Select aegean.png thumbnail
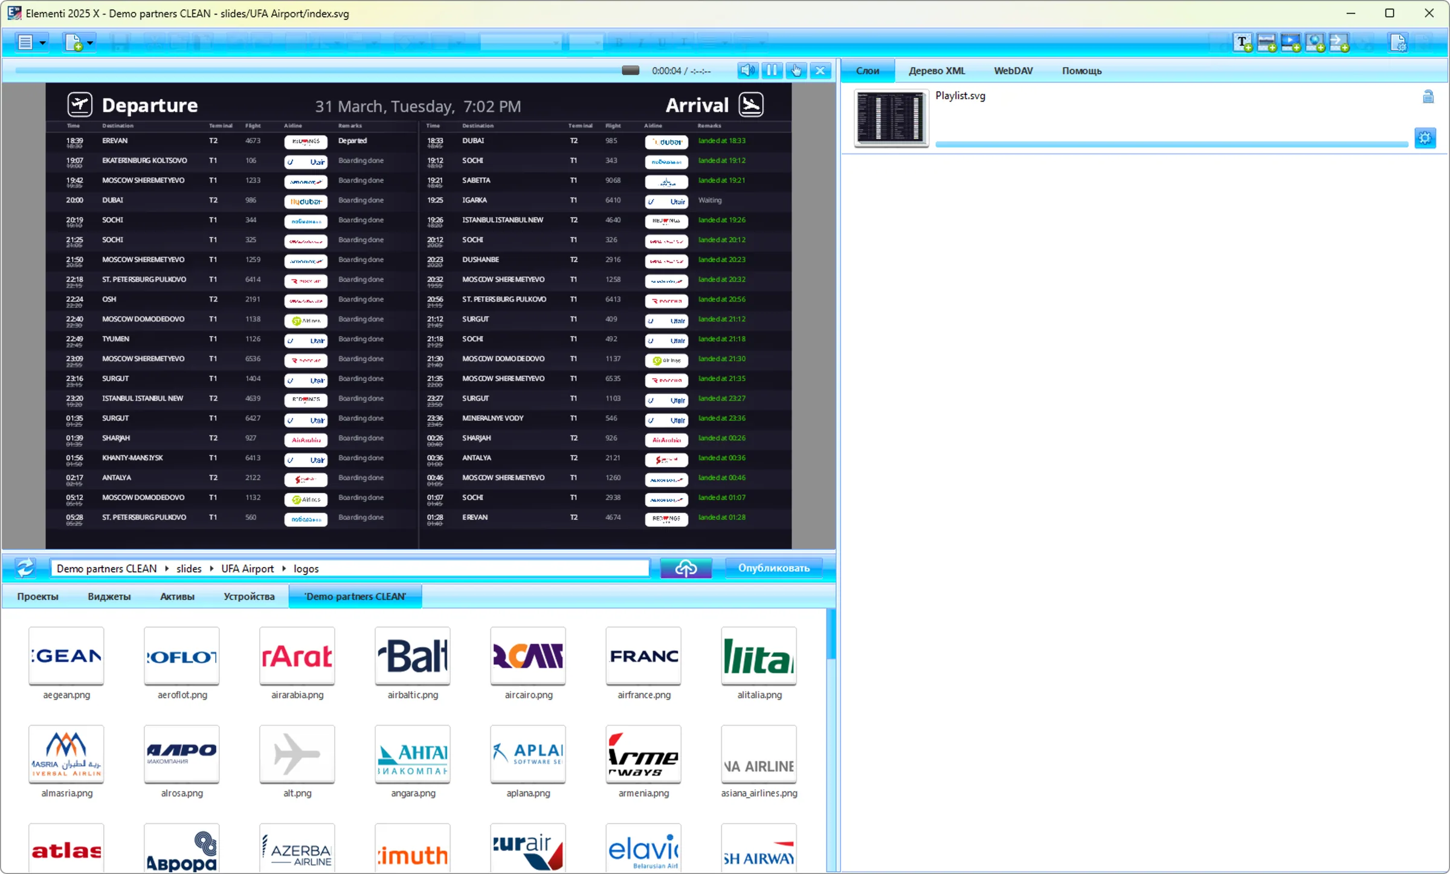Viewport: 1450px width, 874px height. tap(66, 655)
